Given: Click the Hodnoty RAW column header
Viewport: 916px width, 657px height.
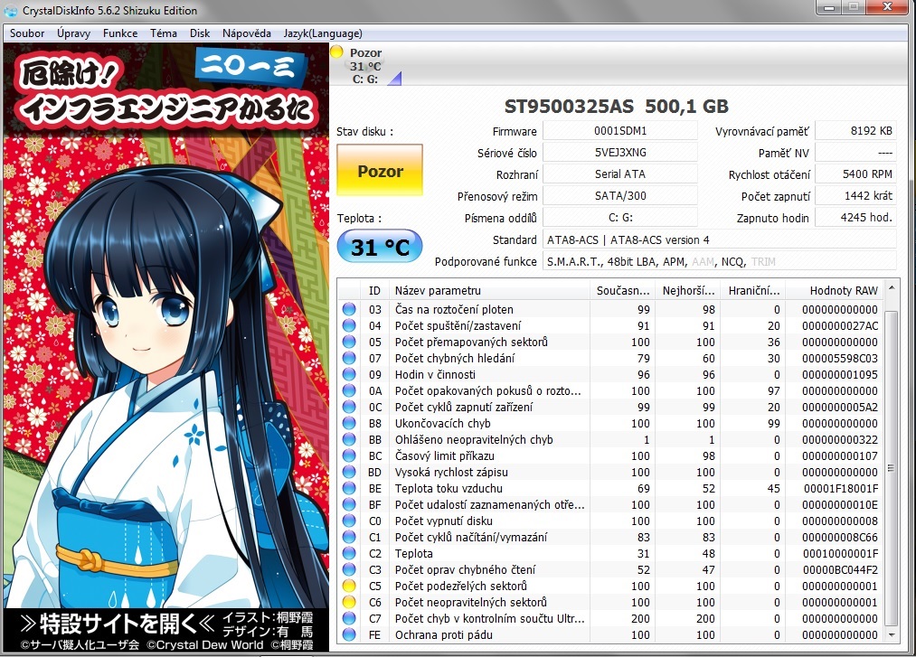Looking at the screenshot, I should coord(835,290).
